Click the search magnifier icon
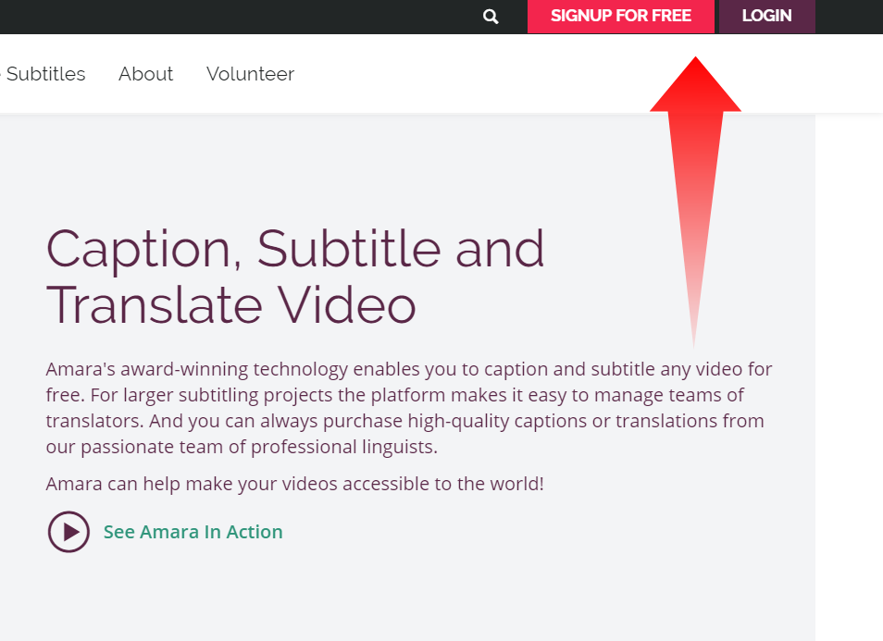Image resolution: width=883 pixels, height=641 pixels. [491, 17]
